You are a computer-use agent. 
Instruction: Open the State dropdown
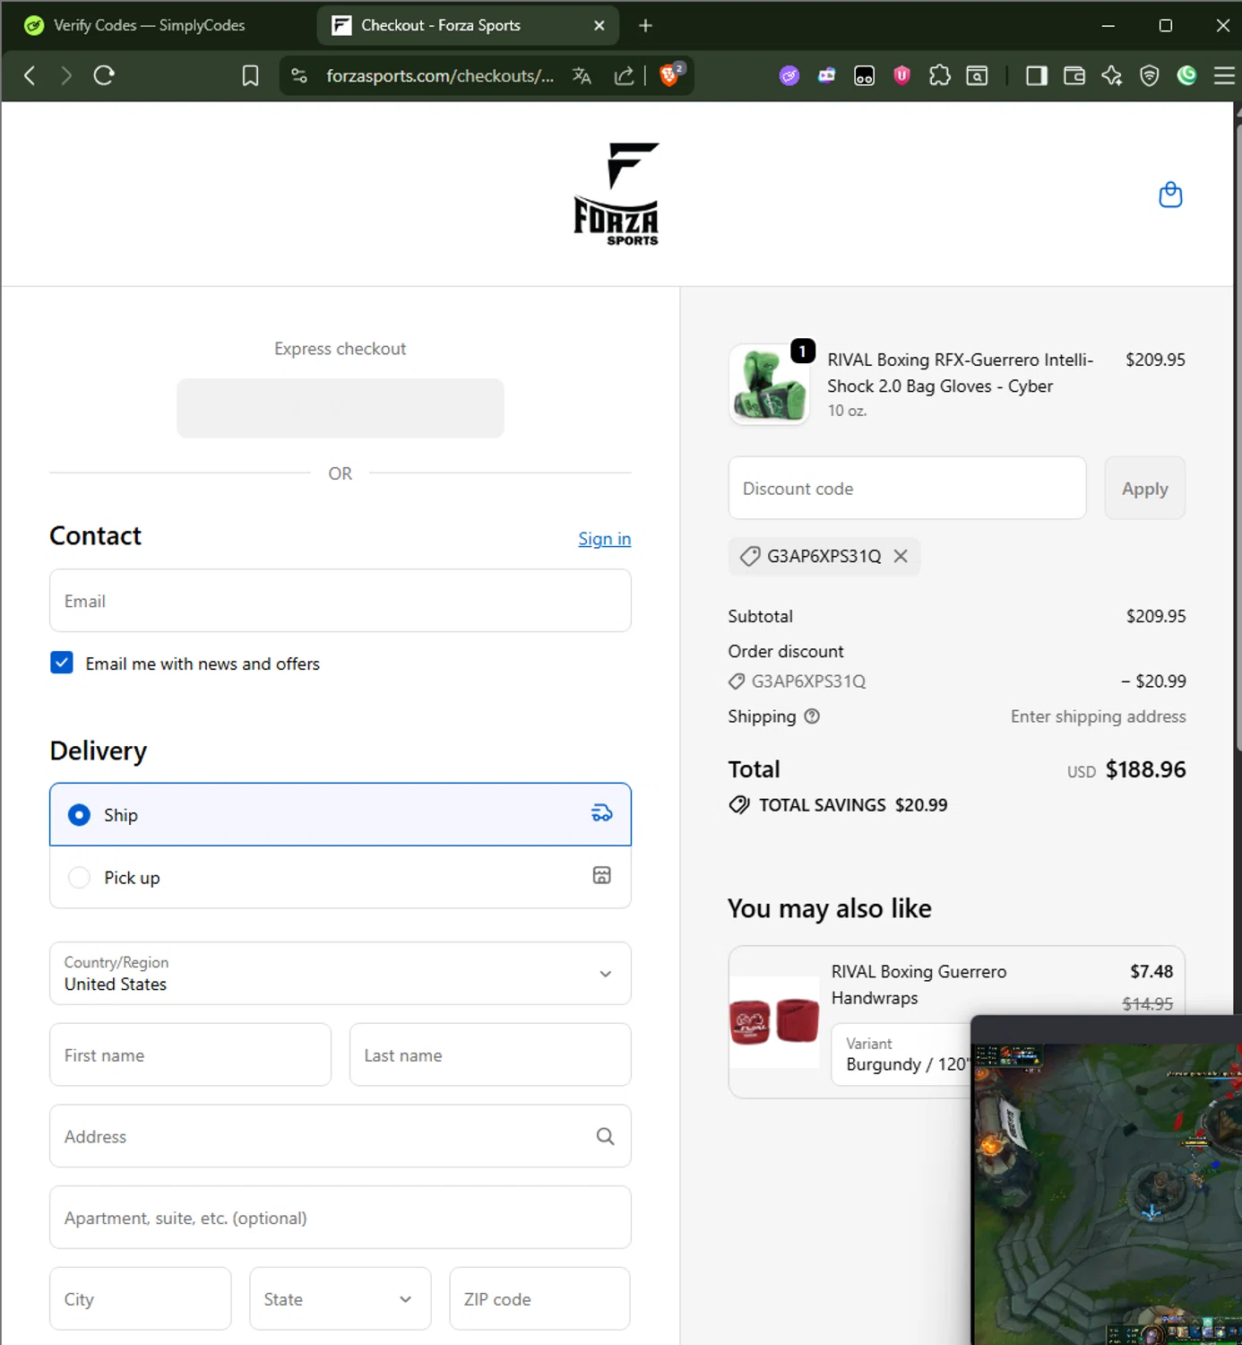pyautogui.click(x=341, y=1298)
